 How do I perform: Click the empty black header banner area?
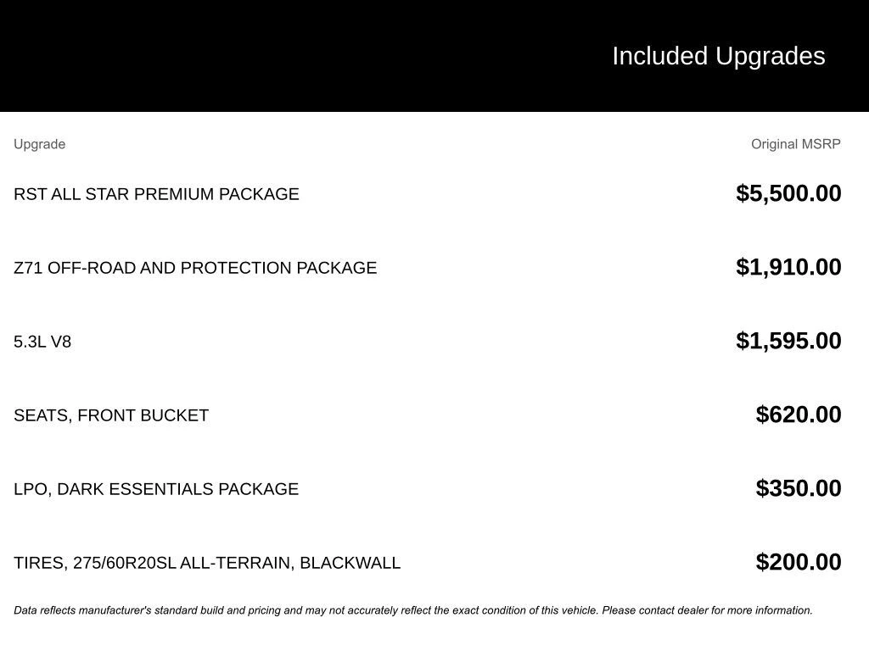click(255, 56)
